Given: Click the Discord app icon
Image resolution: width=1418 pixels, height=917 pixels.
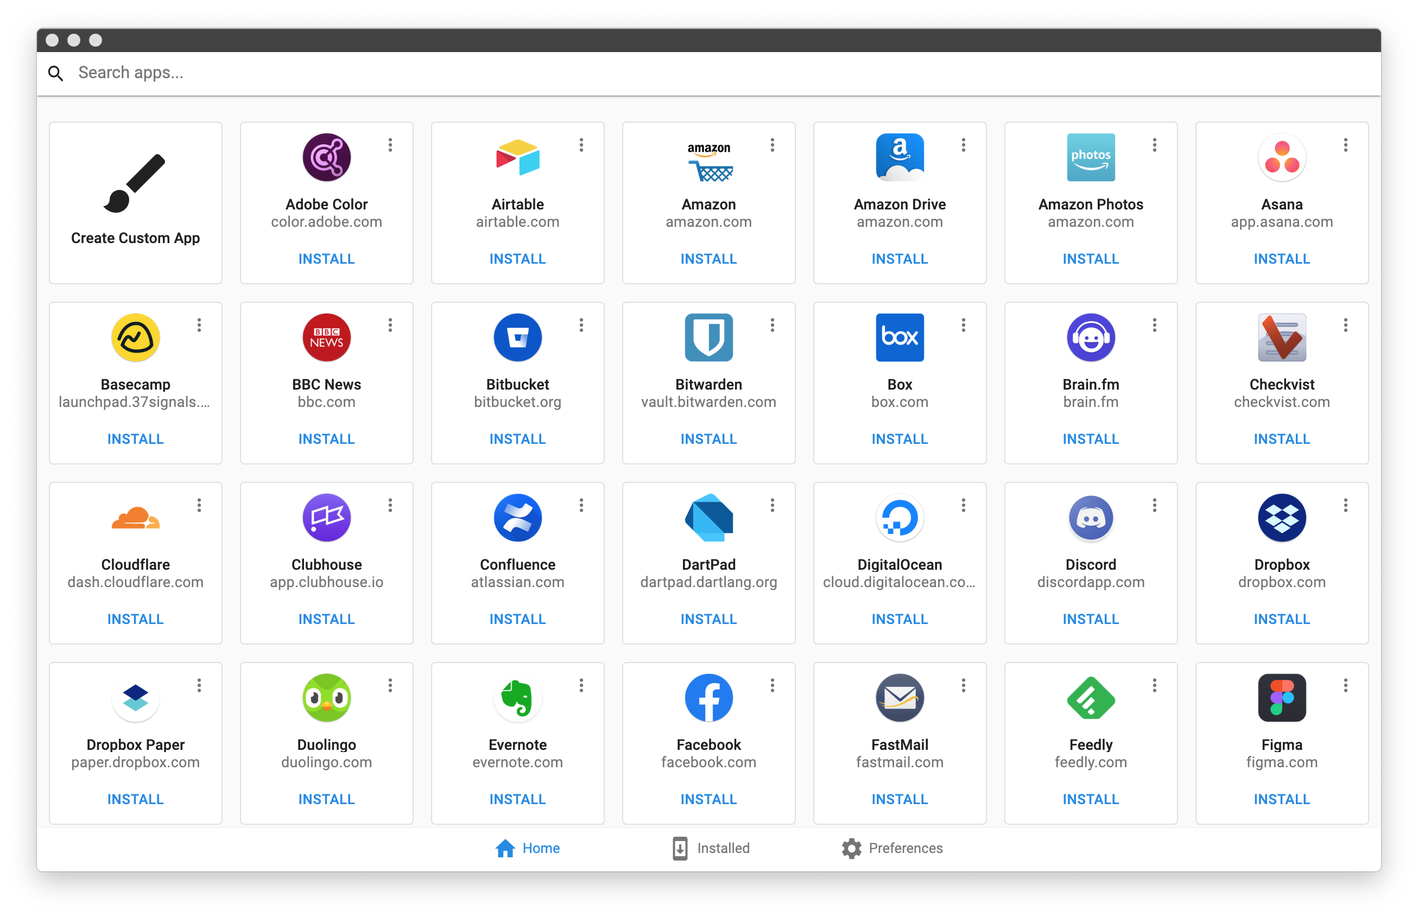Looking at the screenshot, I should pyautogui.click(x=1090, y=518).
